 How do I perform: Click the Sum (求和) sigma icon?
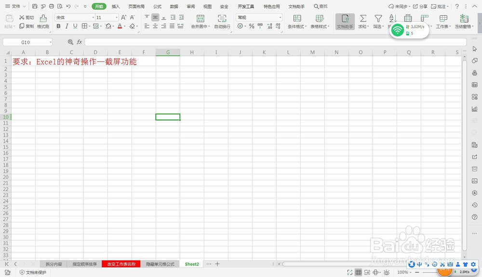coord(363,18)
